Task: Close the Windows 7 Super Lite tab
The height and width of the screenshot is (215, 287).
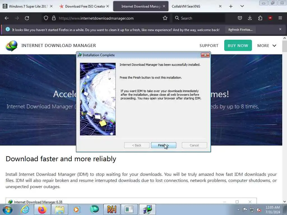Action: [x=52, y=6]
